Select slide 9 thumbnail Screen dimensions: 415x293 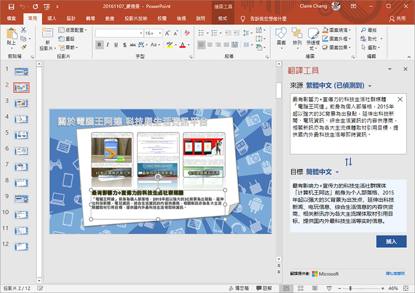pyautogui.click(x=21, y=199)
